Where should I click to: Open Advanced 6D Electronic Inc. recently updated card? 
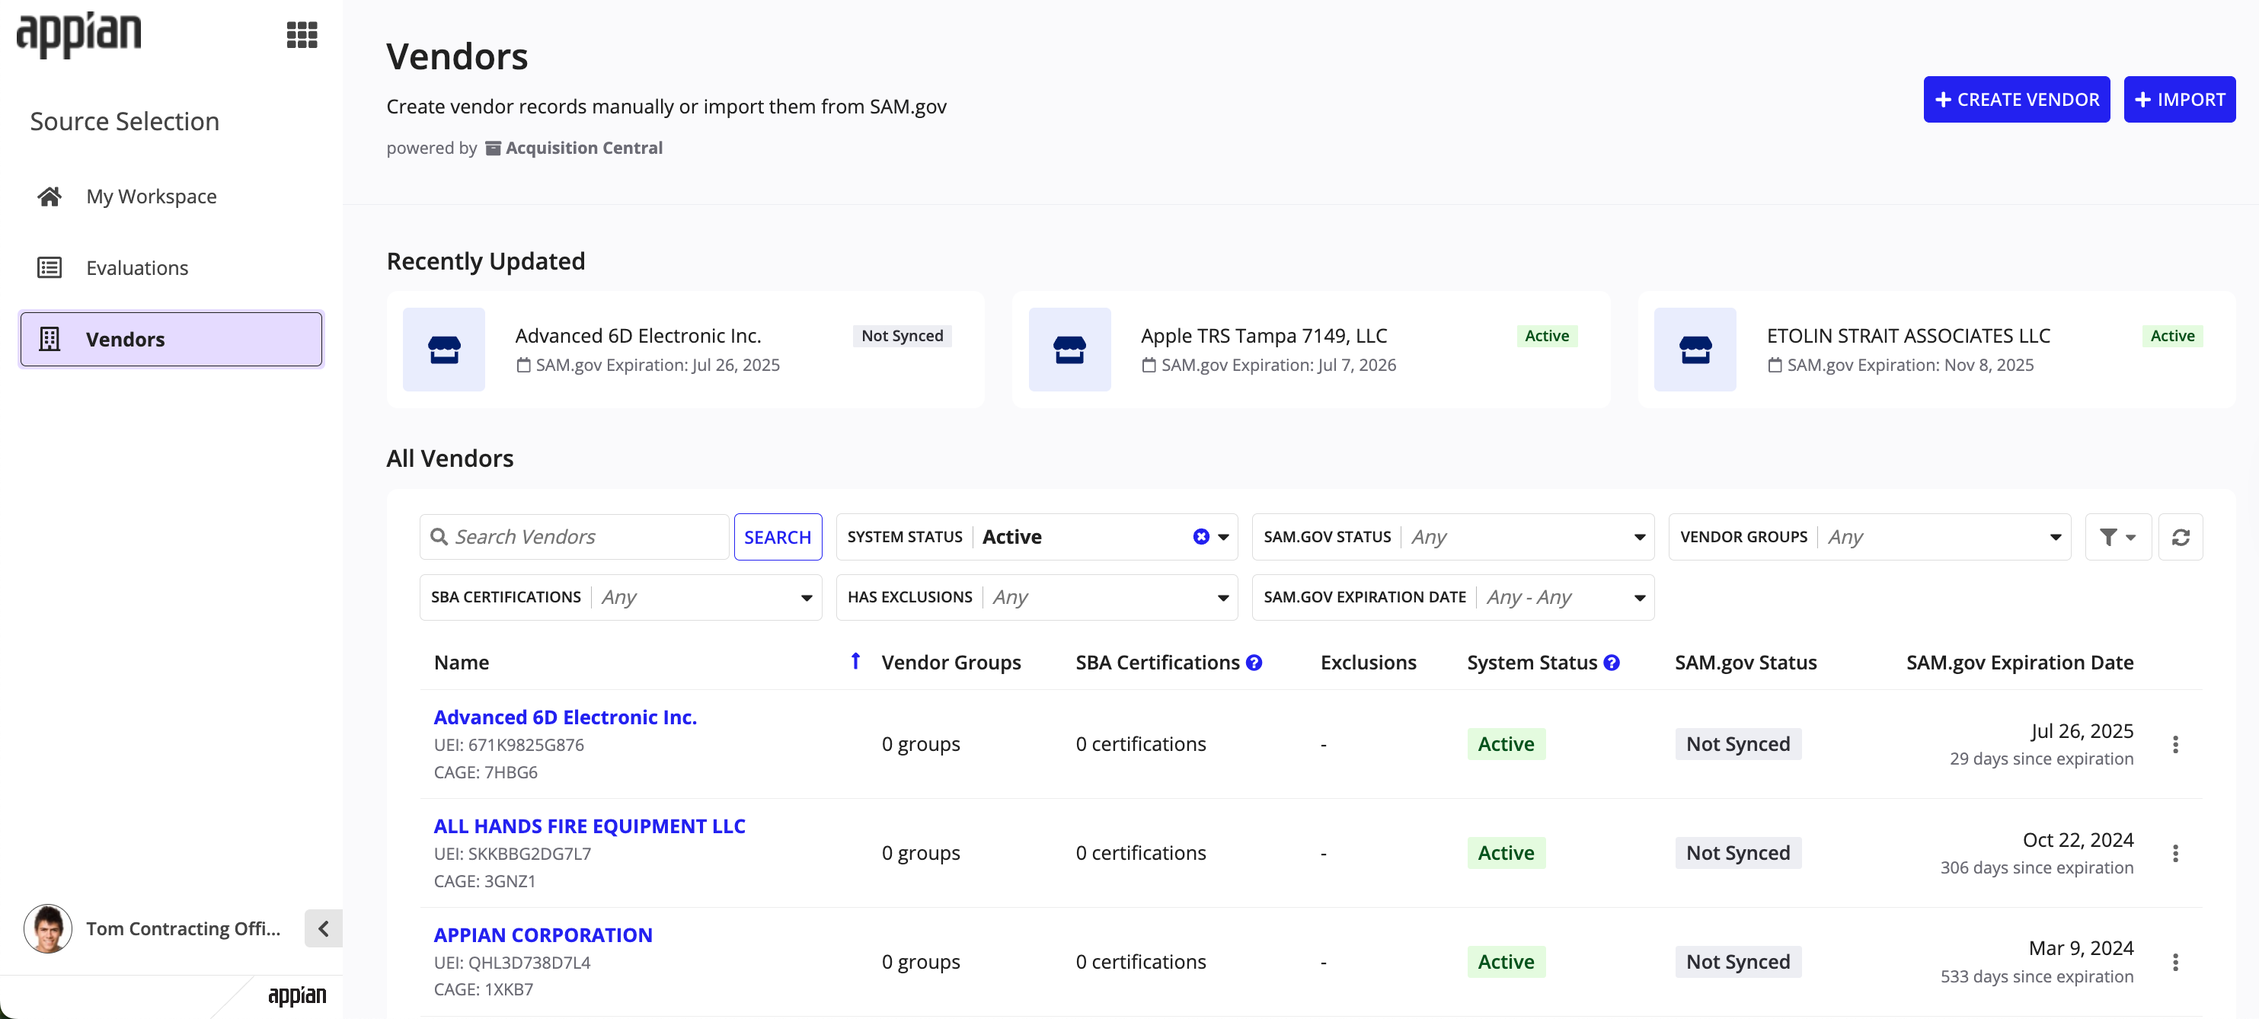[685, 349]
